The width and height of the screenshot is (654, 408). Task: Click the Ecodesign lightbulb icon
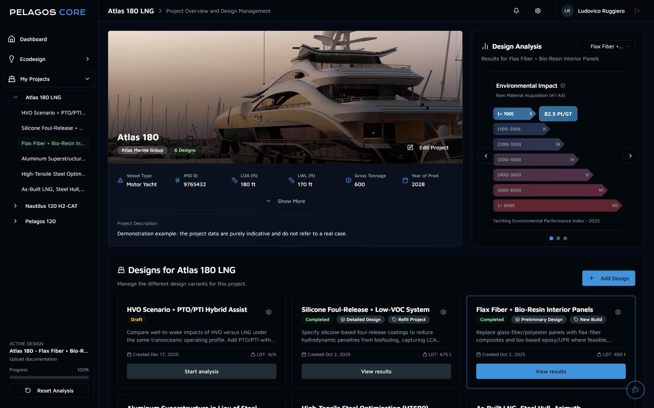11,59
